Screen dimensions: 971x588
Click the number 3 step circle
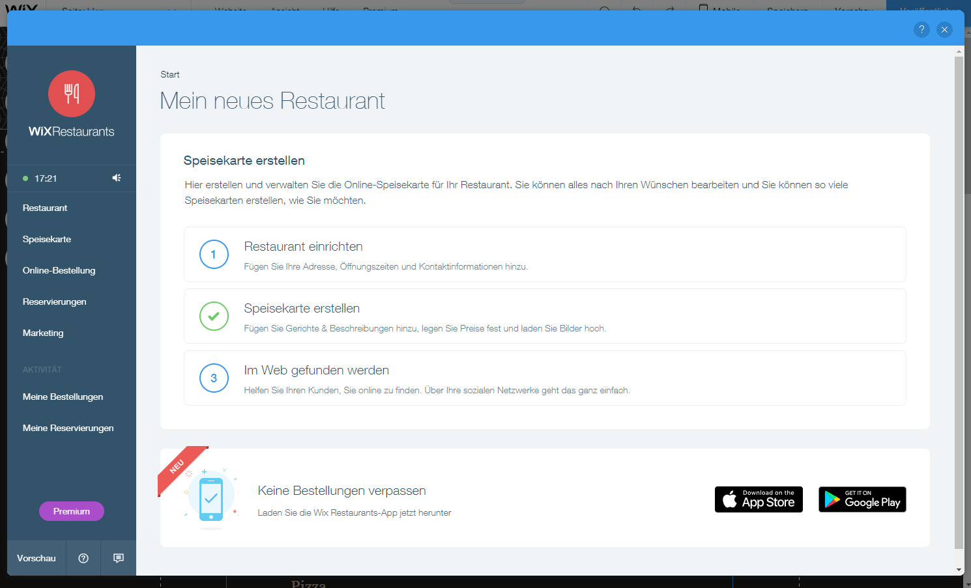[214, 378]
